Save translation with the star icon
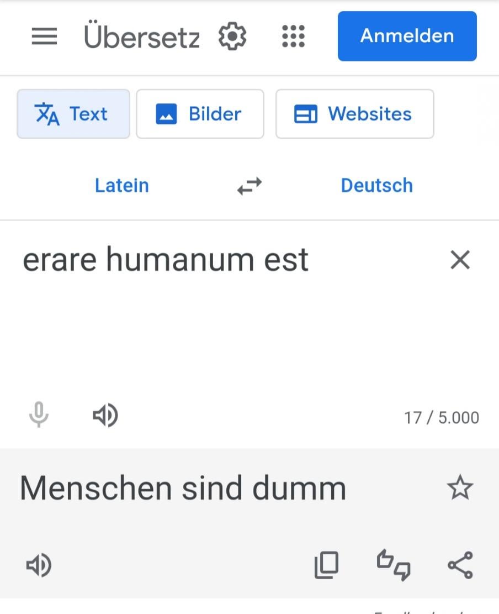Image resolution: width=499 pixels, height=614 pixels. pyautogui.click(x=460, y=487)
